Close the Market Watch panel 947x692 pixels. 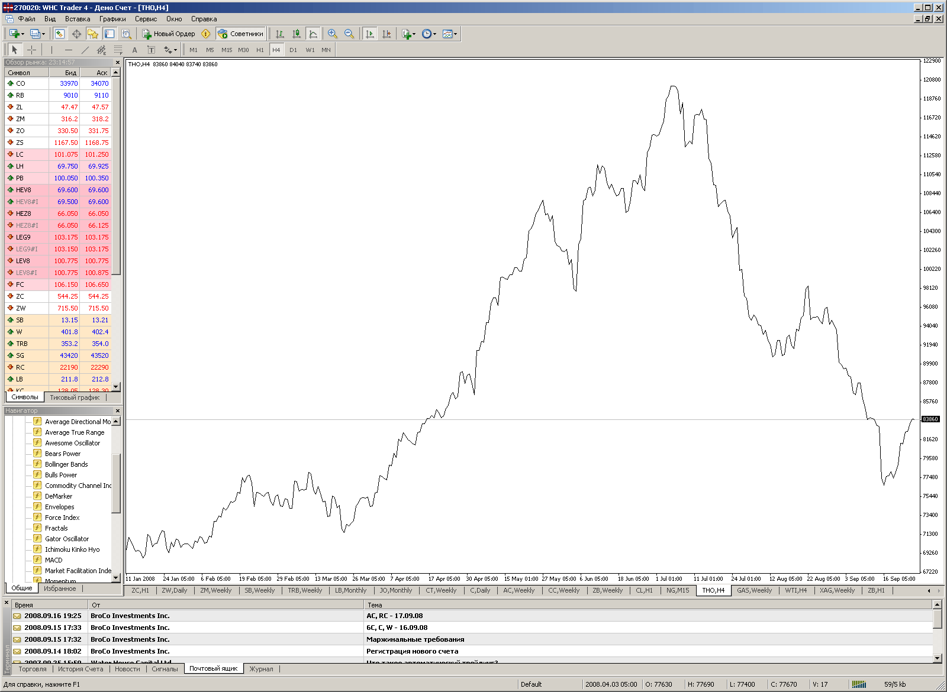click(x=117, y=62)
